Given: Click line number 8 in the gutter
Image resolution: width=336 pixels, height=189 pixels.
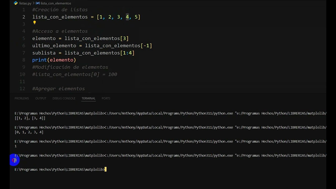Looking at the screenshot, I should pyautogui.click(x=24, y=60).
